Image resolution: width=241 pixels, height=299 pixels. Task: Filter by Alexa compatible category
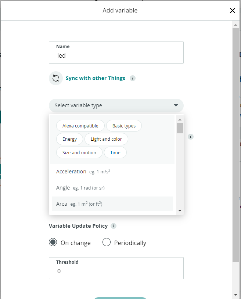[80, 126]
